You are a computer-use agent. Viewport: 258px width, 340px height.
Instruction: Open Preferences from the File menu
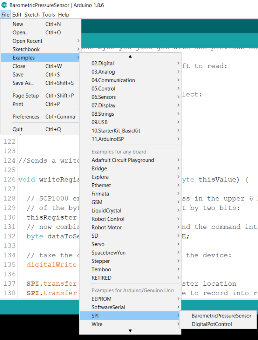(26, 116)
